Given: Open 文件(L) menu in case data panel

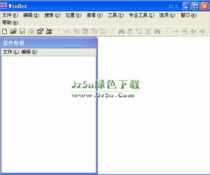Looking at the screenshot, I should [x=11, y=52].
